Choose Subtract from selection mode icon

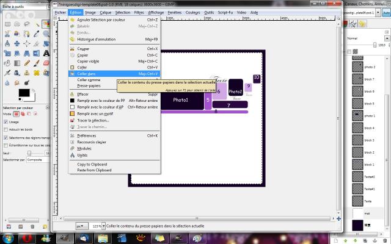(29, 114)
